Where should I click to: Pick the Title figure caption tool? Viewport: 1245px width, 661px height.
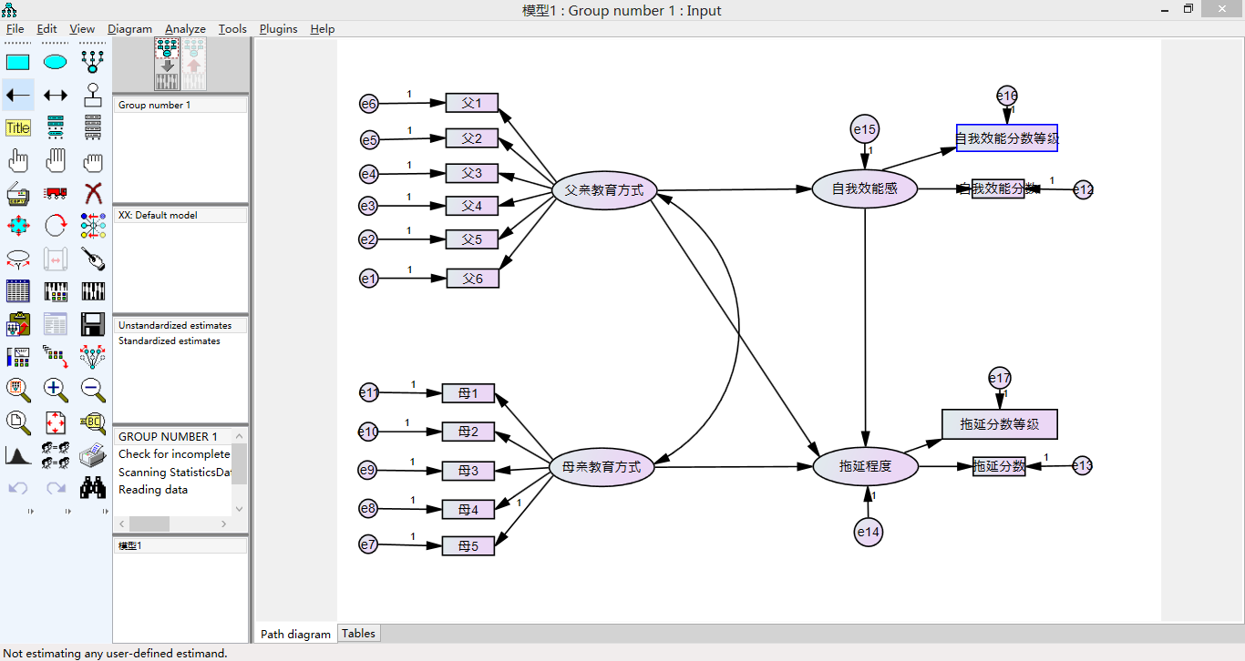click(18, 127)
